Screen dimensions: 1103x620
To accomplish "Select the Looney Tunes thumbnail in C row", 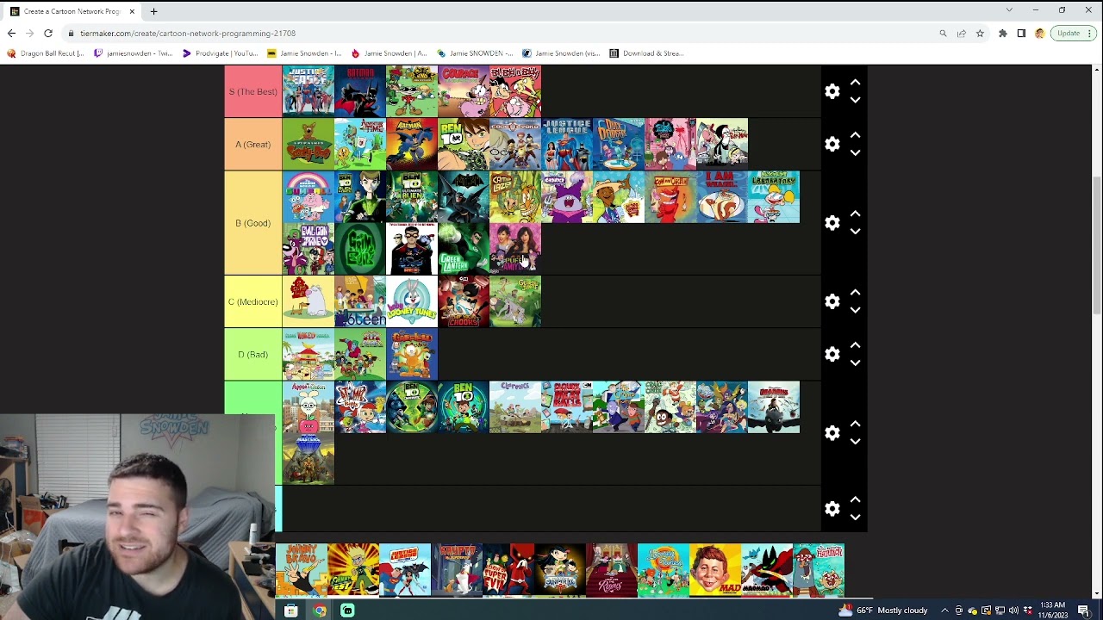I will (412, 301).
